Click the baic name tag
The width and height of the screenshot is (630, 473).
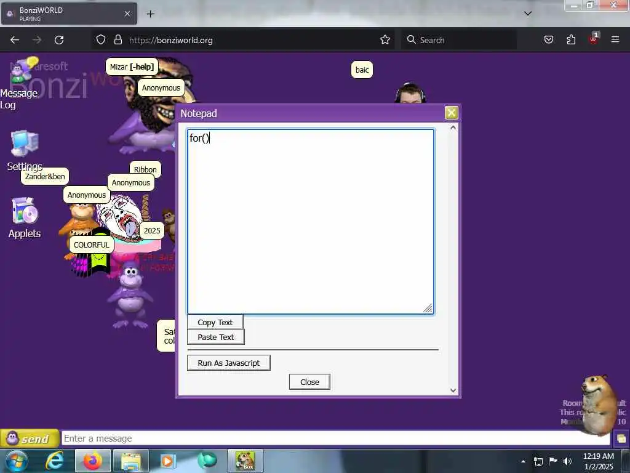click(362, 70)
